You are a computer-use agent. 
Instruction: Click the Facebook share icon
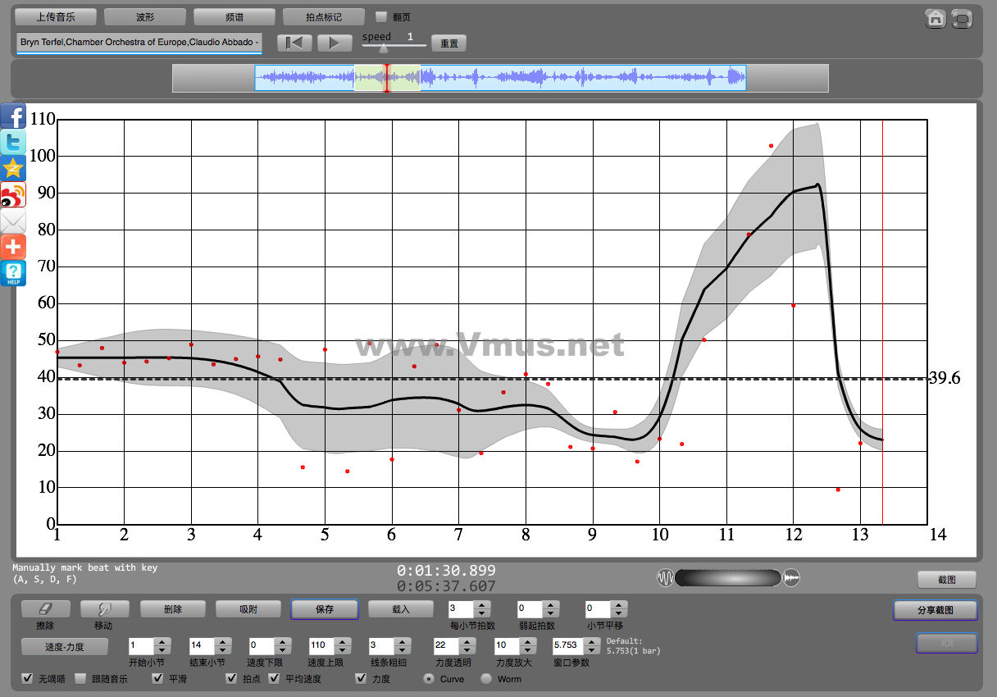(13, 116)
